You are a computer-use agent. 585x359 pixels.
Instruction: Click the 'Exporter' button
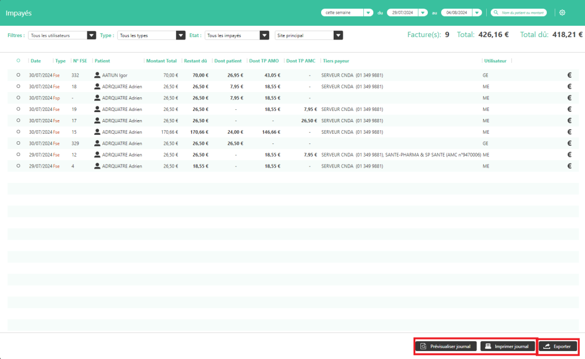pos(558,346)
